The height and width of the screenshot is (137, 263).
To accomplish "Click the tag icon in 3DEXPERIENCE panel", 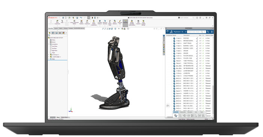I will pyautogui.click(x=208, y=32).
